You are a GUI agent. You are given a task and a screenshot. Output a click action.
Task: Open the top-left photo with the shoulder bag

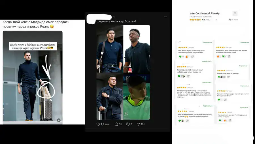coord(110,49)
